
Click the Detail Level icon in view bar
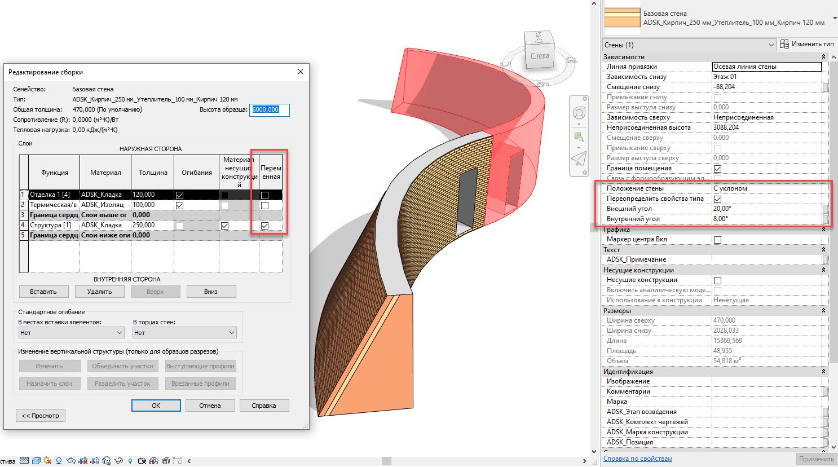[24, 461]
